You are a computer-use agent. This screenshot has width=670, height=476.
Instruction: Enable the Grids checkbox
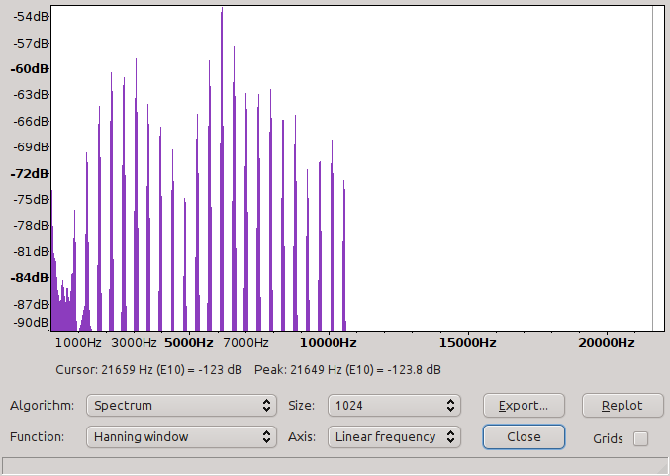pyautogui.click(x=640, y=438)
